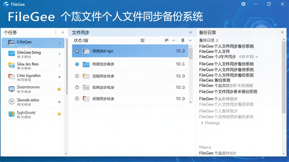Viewport: 289px width, 162px height.
Task: Click the clipboard icon in fourth sync row
Action: (77, 87)
